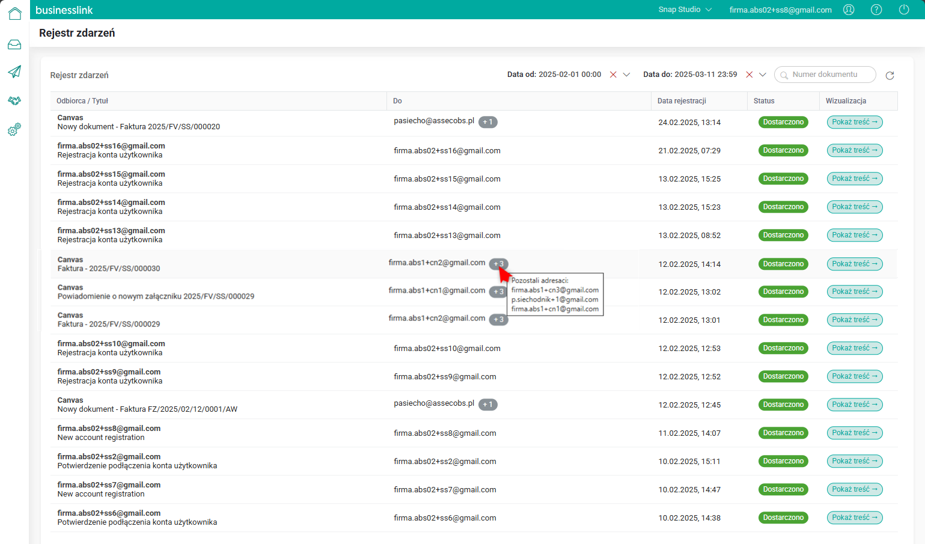Screen dimensions: 925x544
Task: Click the +3 badge in Faktura 2025/FV/SS/000030 row
Action: coord(498,264)
